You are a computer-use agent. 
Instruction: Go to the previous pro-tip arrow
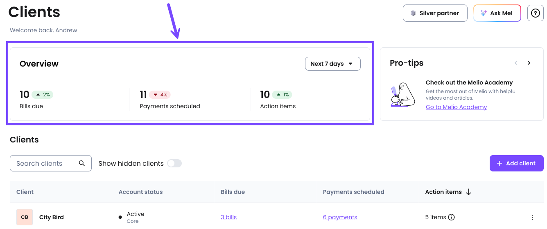tap(516, 63)
